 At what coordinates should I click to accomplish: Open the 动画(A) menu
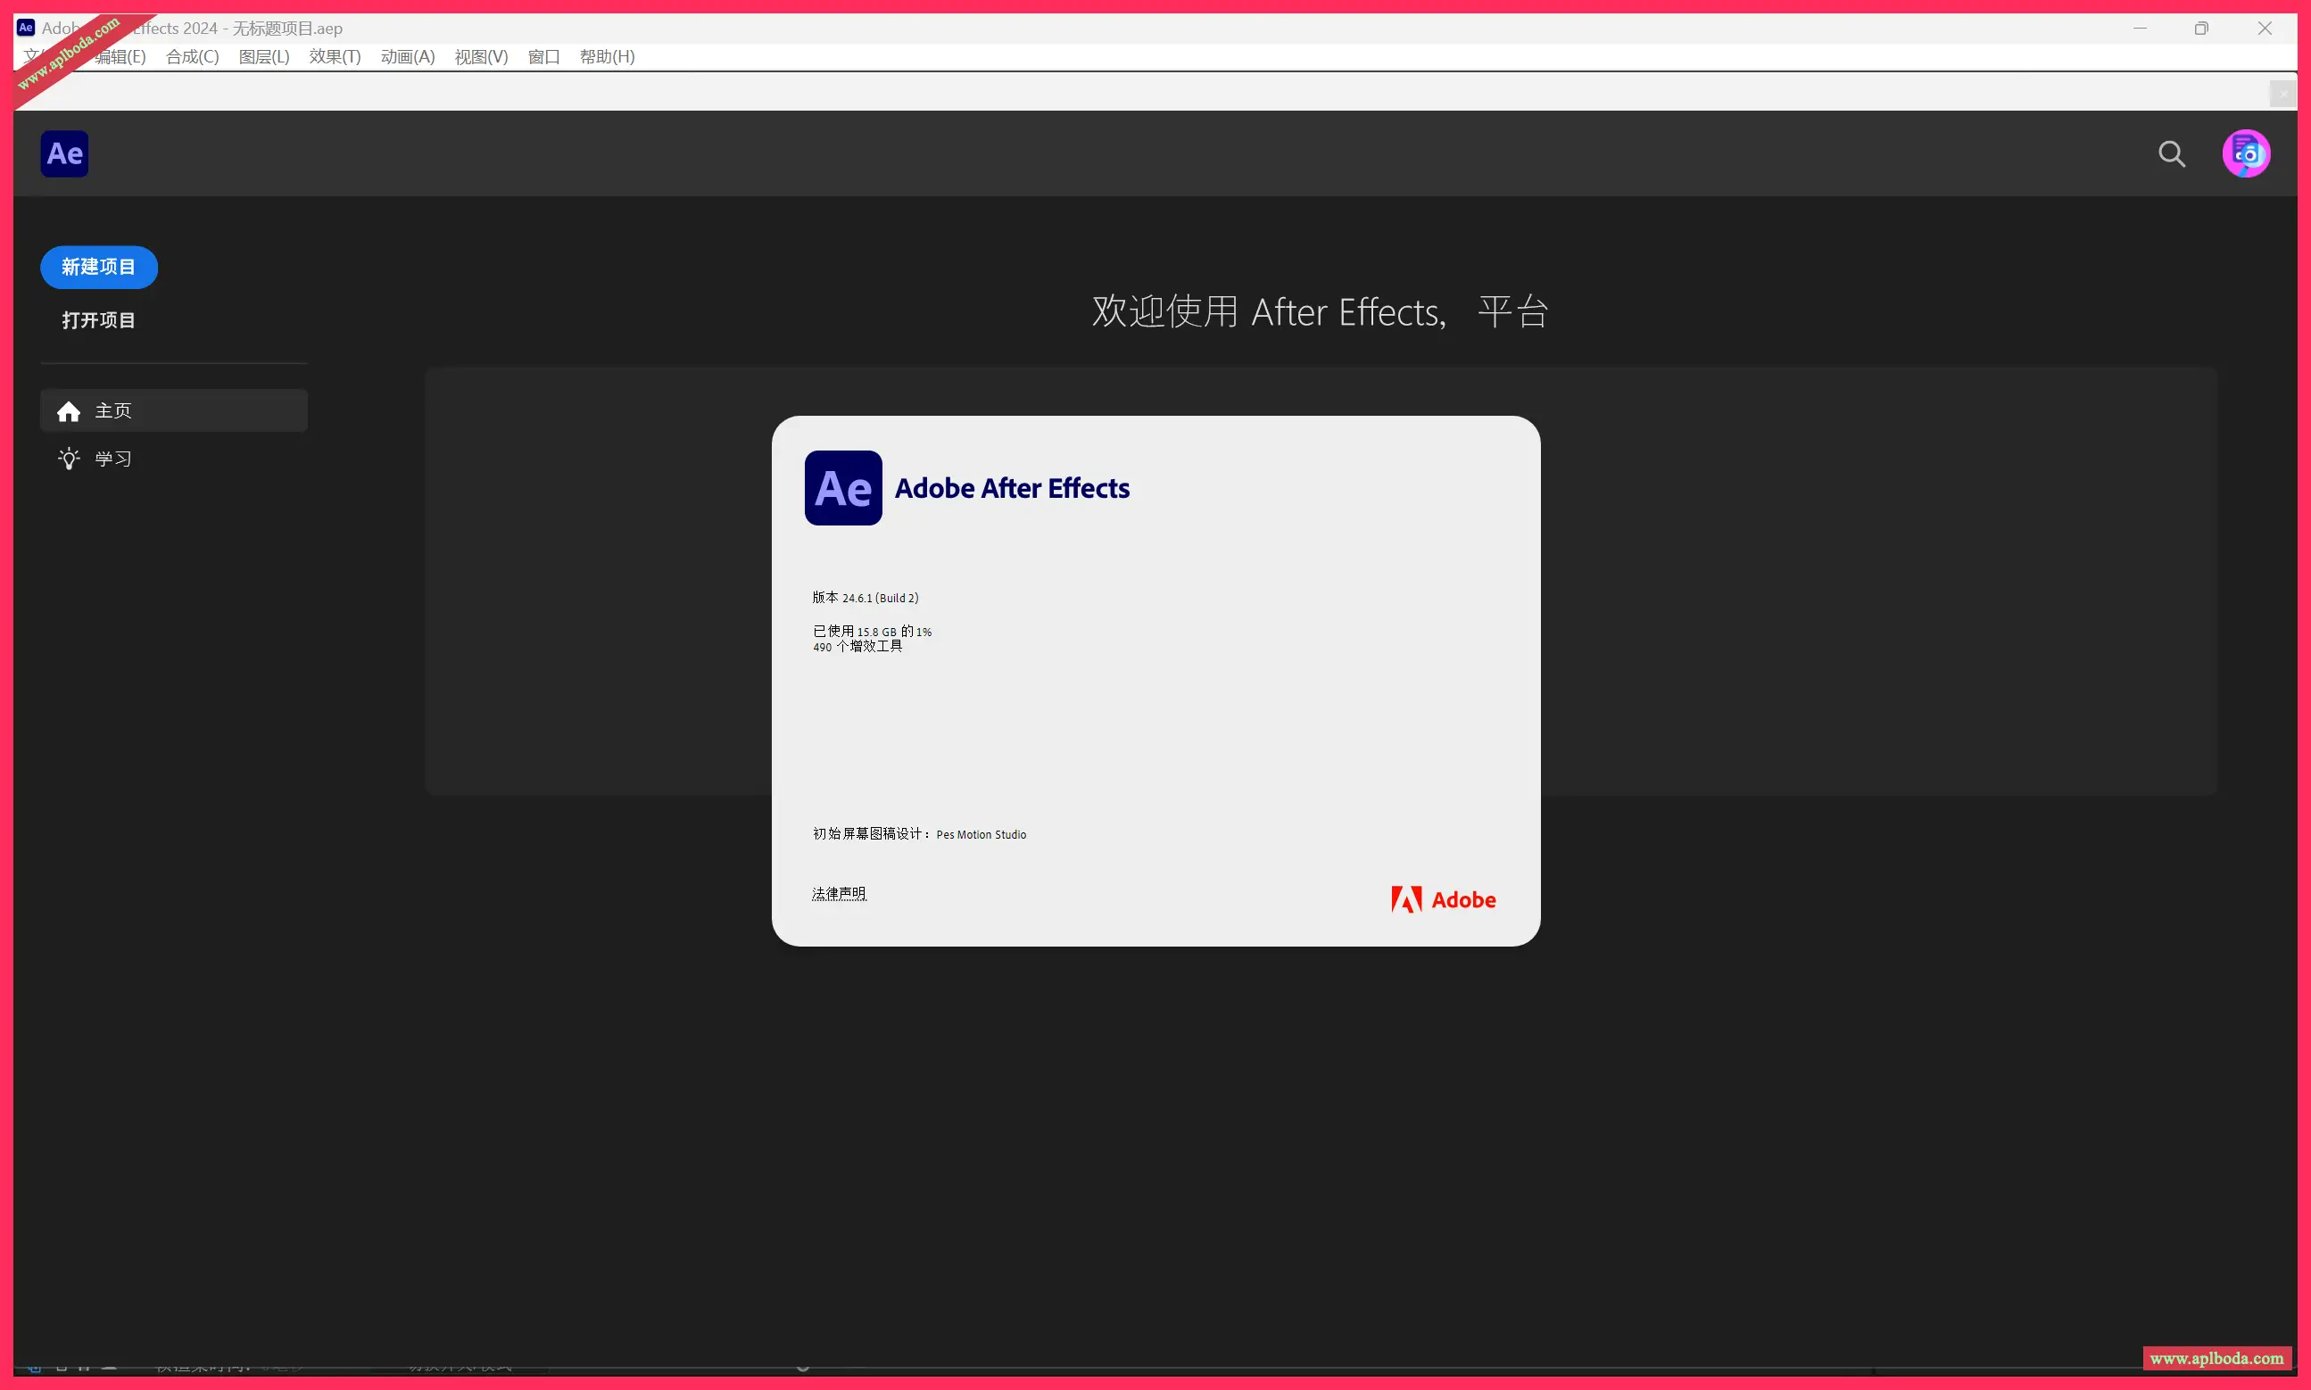(x=408, y=57)
